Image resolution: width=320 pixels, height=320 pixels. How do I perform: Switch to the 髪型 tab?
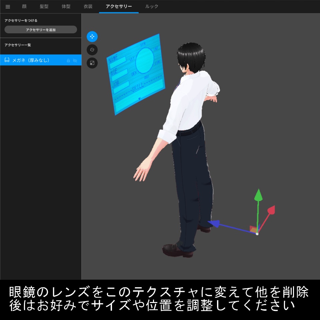(x=44, y=6)
